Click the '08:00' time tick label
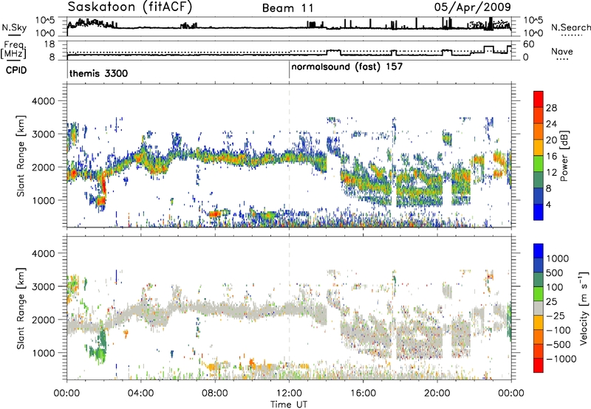This screenshot has height=409, width=591. [215, 393]
